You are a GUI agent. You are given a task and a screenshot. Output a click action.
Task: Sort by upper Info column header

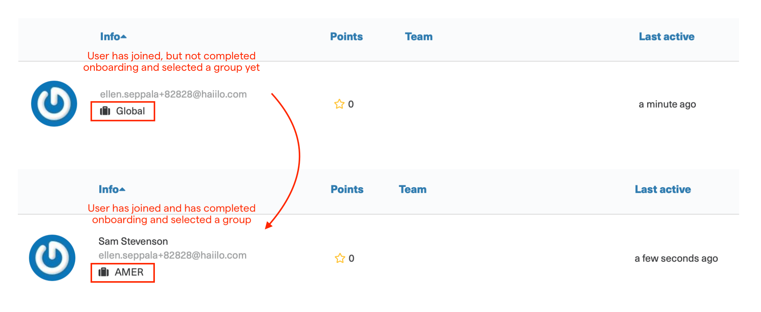[110, 37]
